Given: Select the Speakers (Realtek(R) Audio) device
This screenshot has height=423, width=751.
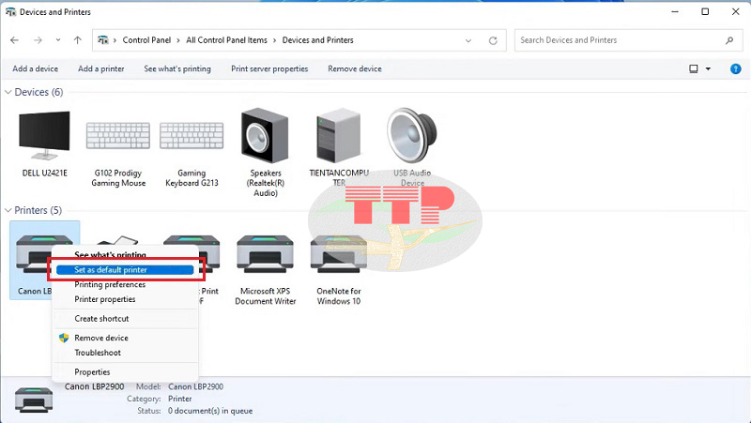Looking at the screenshot, I should click(x=266, y=151).
